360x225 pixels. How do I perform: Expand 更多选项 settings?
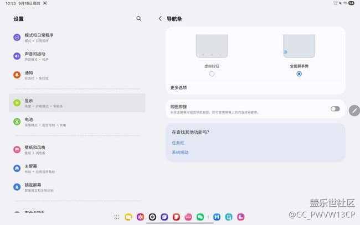pyautogui.click(x=178, y=87)
